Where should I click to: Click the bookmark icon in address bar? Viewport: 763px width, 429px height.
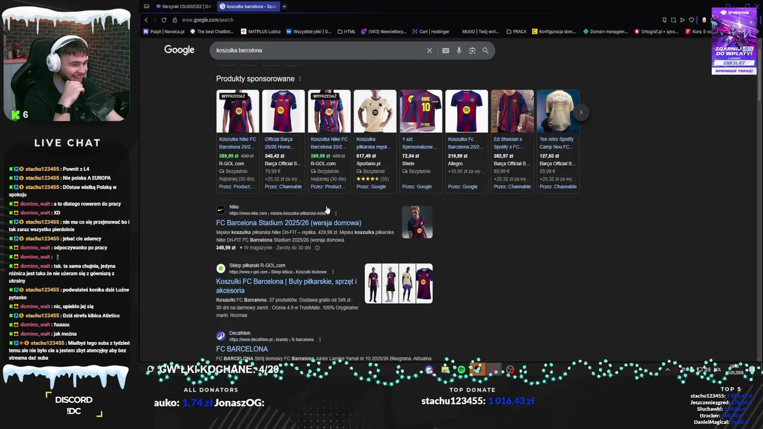click(x=665, y=20)
